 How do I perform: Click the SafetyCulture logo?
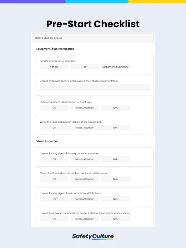tap(93, 236)
